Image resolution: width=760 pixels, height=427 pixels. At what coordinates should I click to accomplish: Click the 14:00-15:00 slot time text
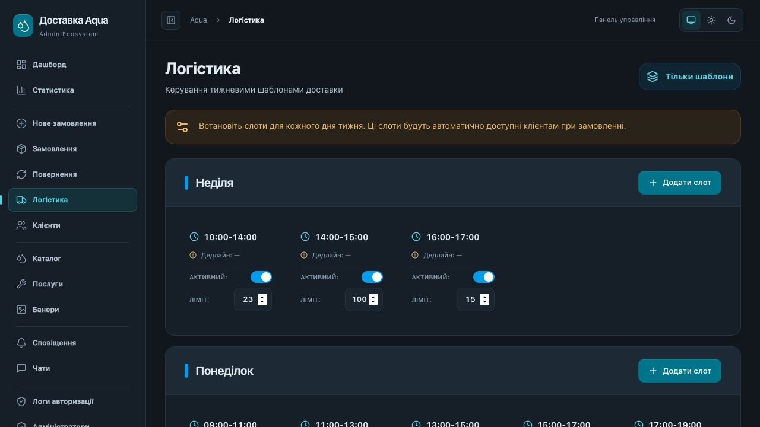(x=341, y=237)
